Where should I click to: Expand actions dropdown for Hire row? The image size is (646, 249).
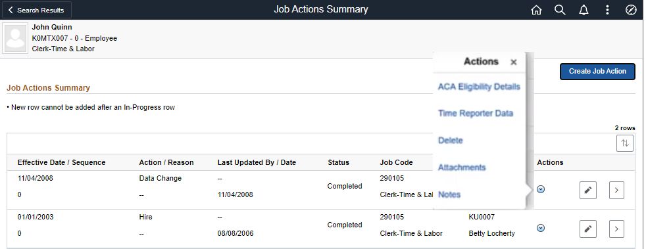pos(541,228)
